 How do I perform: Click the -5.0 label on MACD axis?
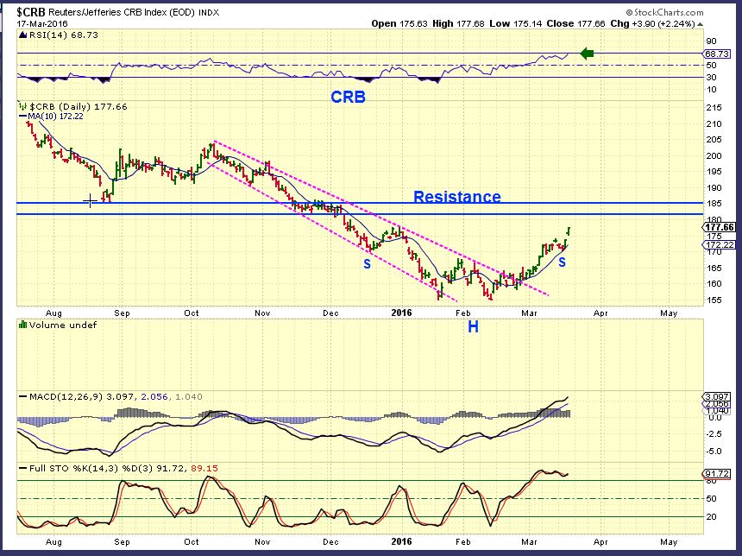pyautogui.click(x=714, y=452)
